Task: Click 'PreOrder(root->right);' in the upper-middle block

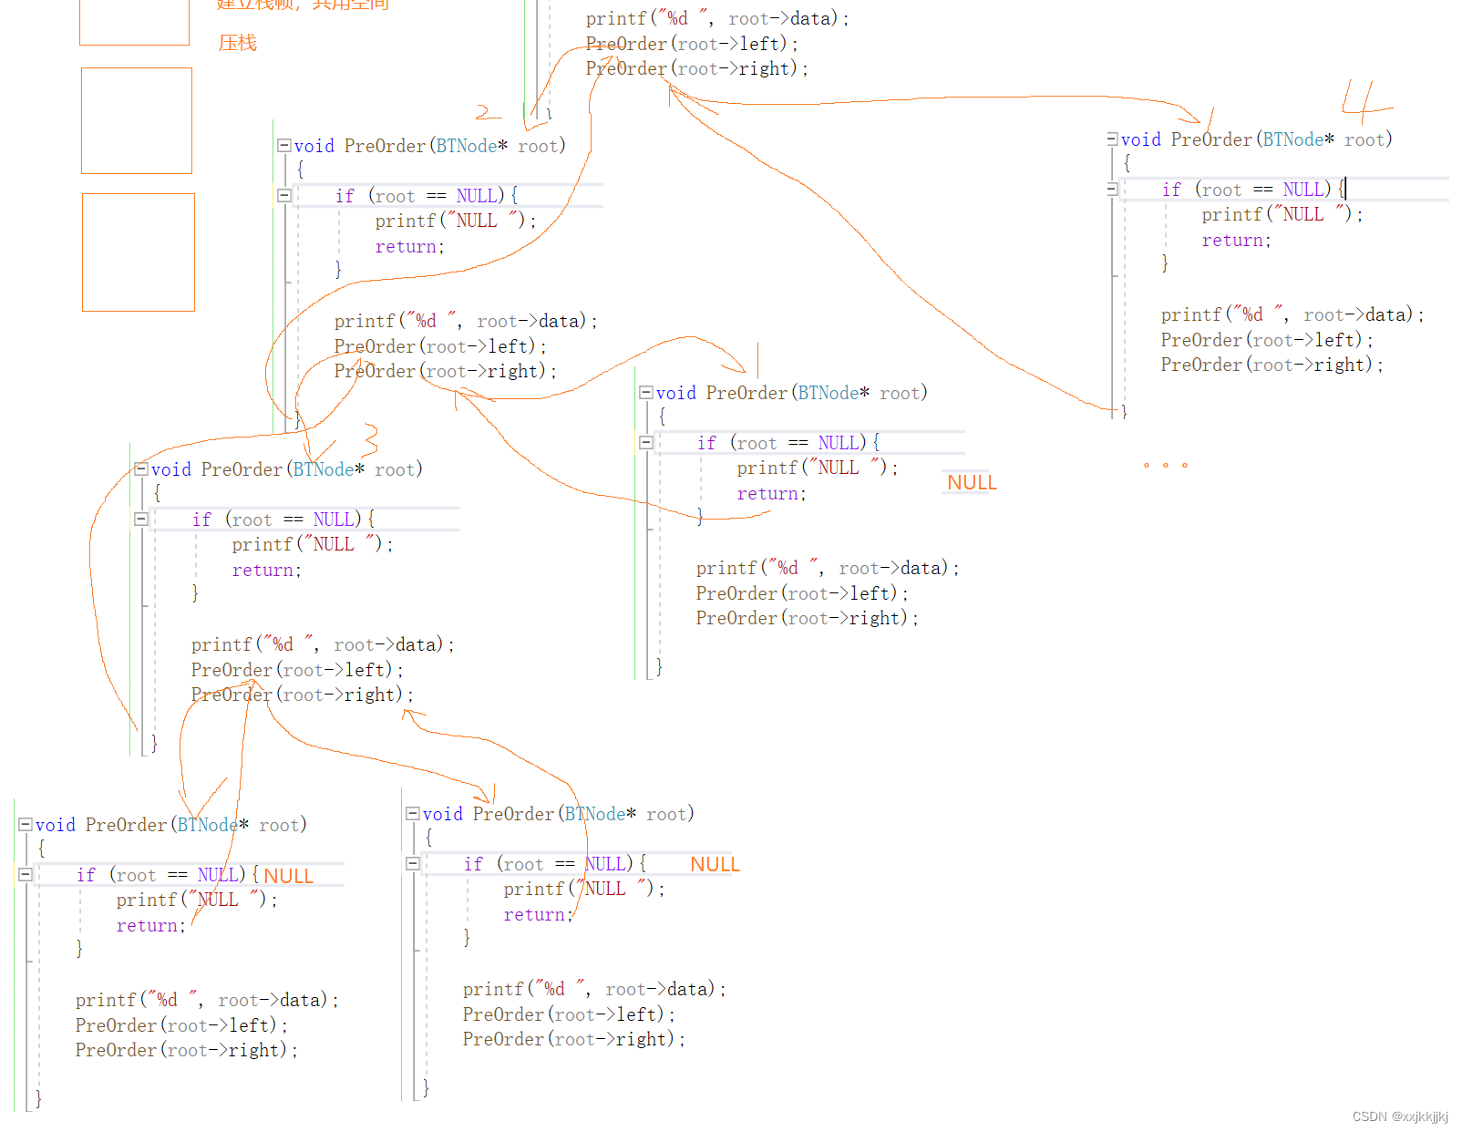Action: tap(446, 371)
